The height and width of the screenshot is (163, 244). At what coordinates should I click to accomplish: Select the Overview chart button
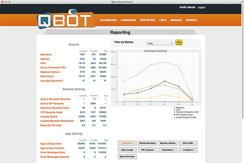(x=127, y=143)
